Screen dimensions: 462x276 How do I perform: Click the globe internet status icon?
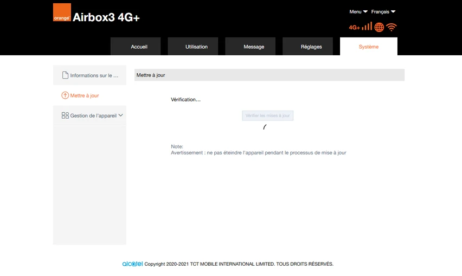(x=379, y=27)
